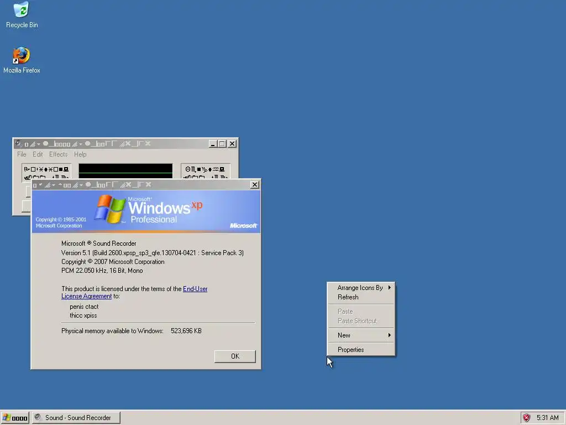566x425 pixels.
Task: Expand the Arrange Icons By submenu
Action: pyautogui.click(x=361, y=288)
